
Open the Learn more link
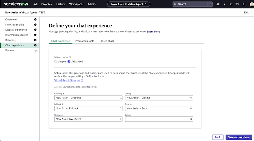click(x=153, y=32)
